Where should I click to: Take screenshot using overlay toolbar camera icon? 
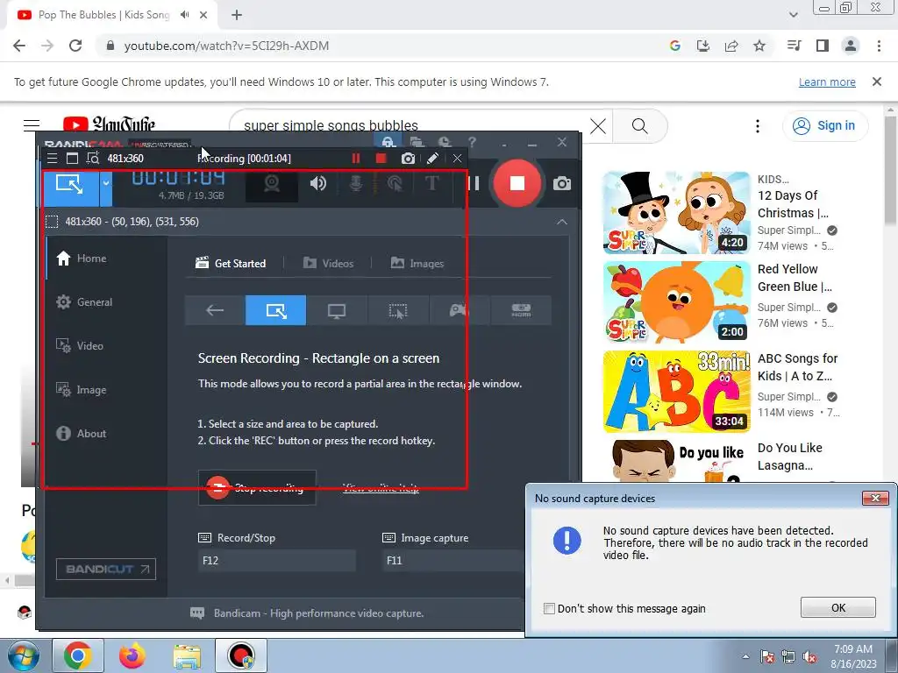tap(408, 159)
